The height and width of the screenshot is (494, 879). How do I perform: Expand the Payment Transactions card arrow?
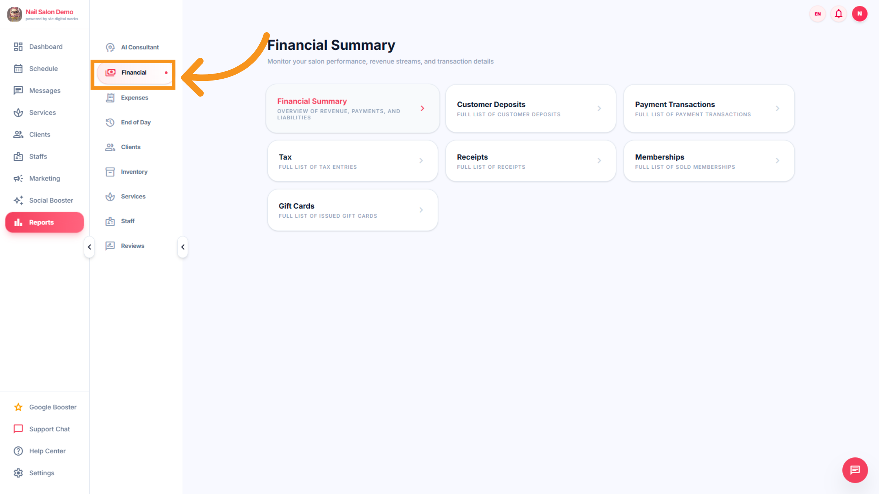(x=778, y=108)
